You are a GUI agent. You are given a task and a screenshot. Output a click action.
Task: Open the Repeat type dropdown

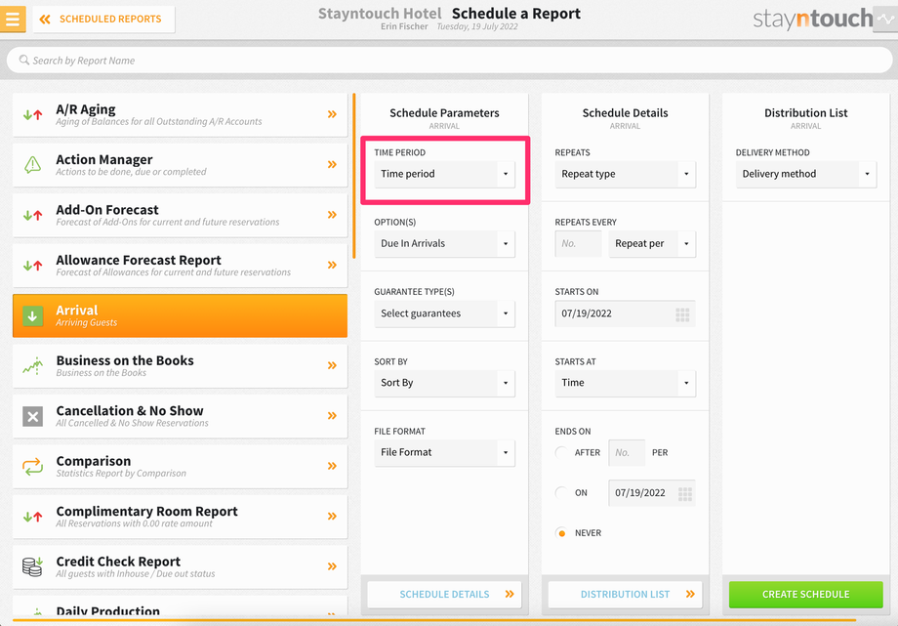point(625,174)
